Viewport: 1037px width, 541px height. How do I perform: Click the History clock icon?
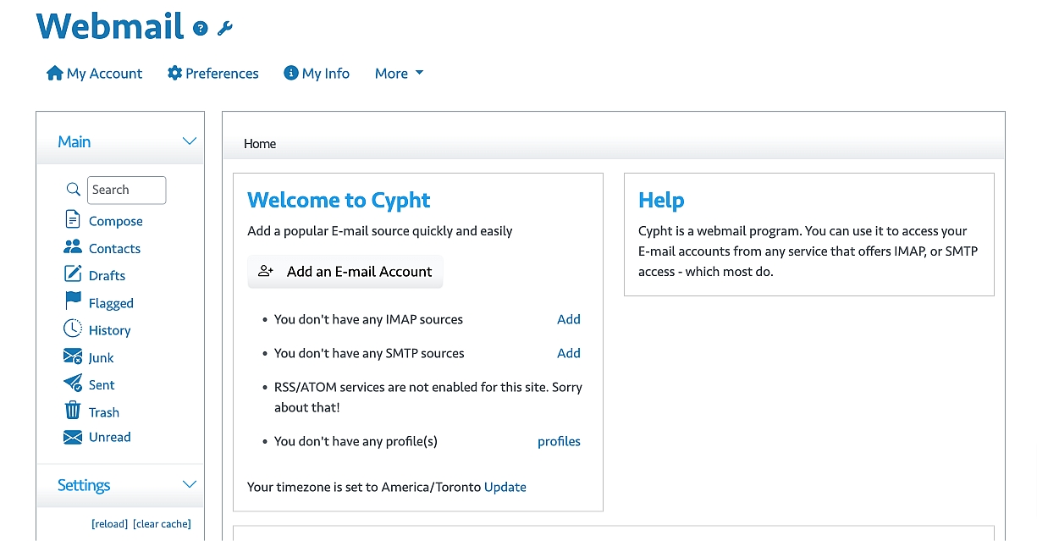pyautogui.click(x=73, y=329)
